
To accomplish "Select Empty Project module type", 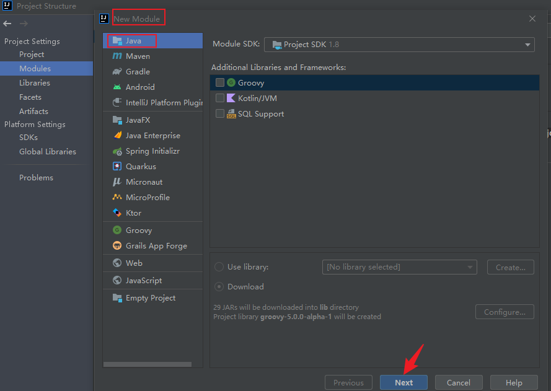I will (153, 298).
